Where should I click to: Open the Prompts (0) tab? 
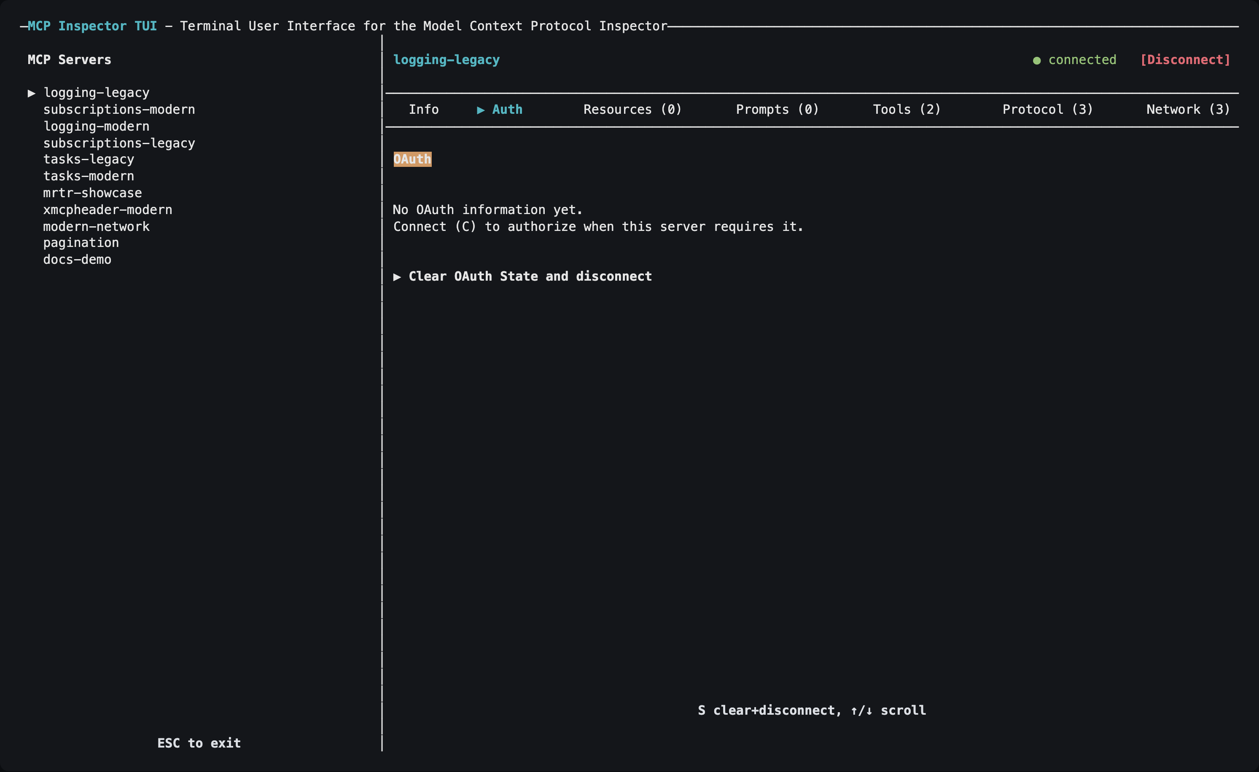(x=777, y=109)
